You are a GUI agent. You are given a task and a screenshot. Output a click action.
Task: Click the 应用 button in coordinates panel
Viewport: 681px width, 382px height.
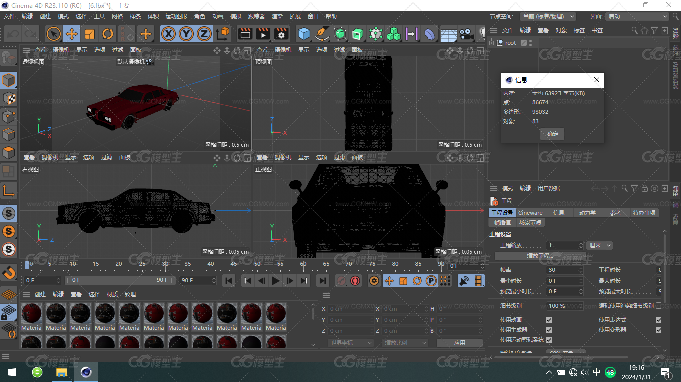click(x=459, y=343)
